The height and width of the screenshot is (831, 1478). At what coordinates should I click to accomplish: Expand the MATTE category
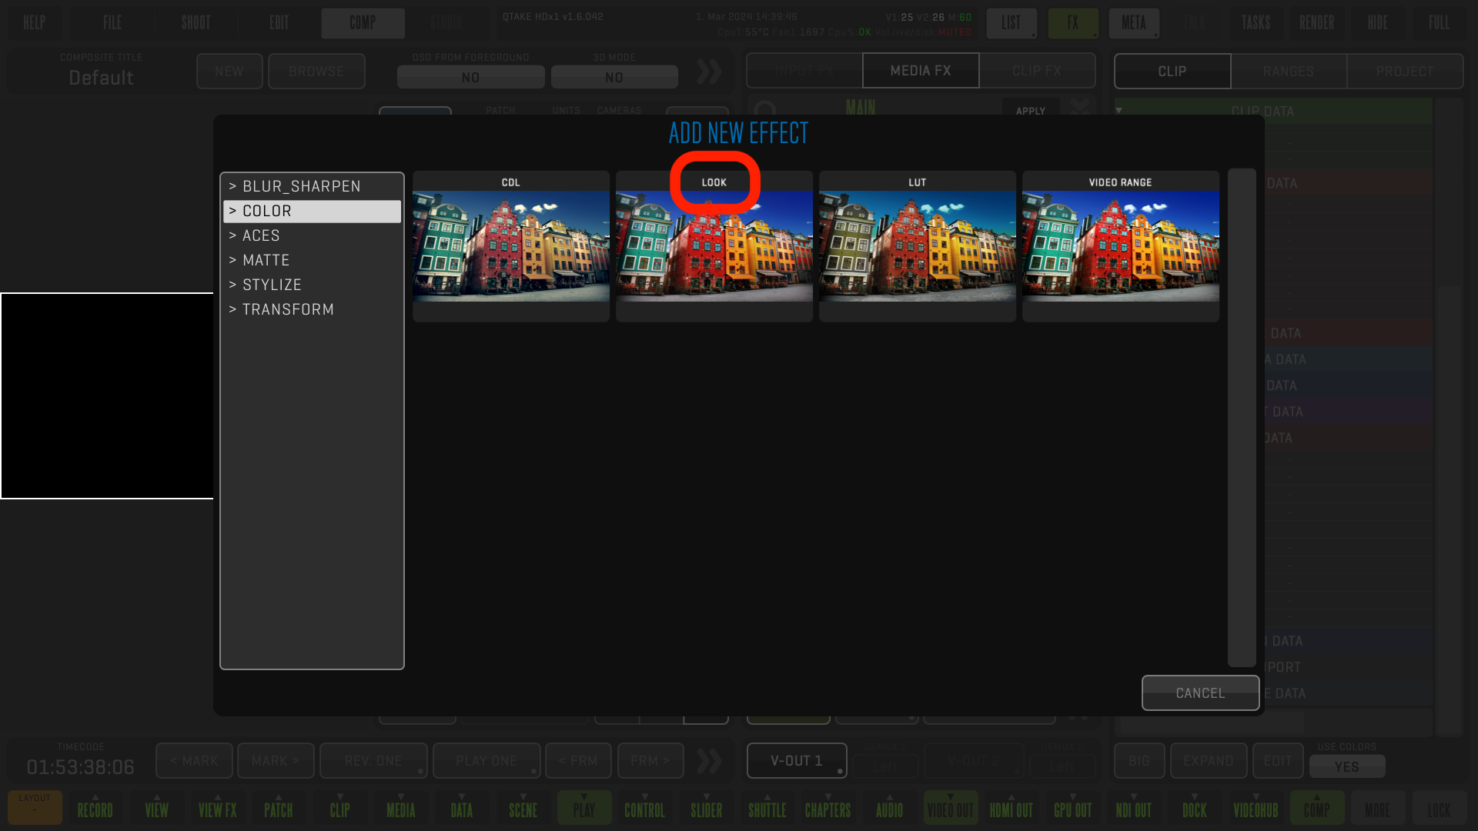pyautogui.click(x=312, y=260)
